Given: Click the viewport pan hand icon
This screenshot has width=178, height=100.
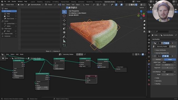Looking at the screenshot, I should tap(144, 24).
